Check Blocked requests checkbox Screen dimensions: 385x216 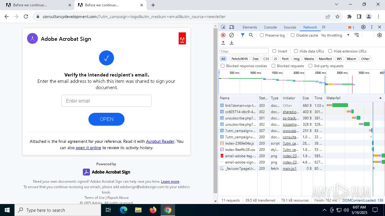273,66
